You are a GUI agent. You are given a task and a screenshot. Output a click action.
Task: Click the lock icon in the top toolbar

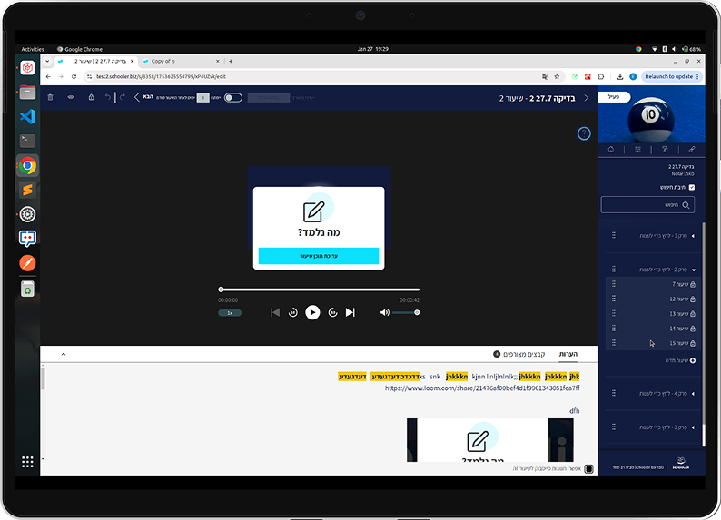91,97
